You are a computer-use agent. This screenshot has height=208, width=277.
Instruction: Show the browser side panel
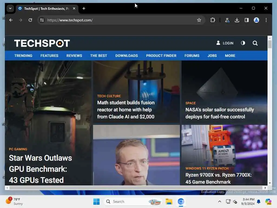point(247,20)
